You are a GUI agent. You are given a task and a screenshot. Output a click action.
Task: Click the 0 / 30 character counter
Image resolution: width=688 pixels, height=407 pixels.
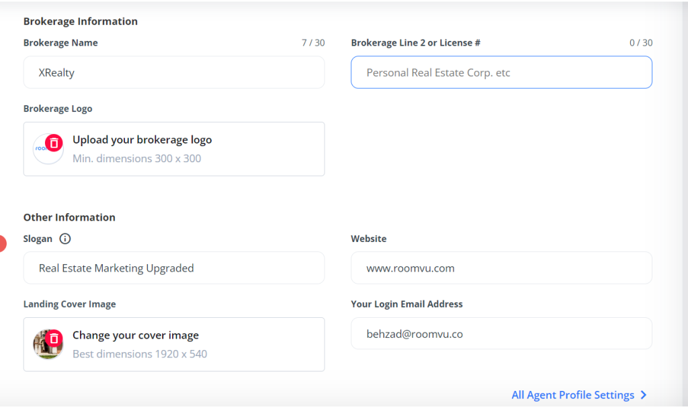[640, 43]
